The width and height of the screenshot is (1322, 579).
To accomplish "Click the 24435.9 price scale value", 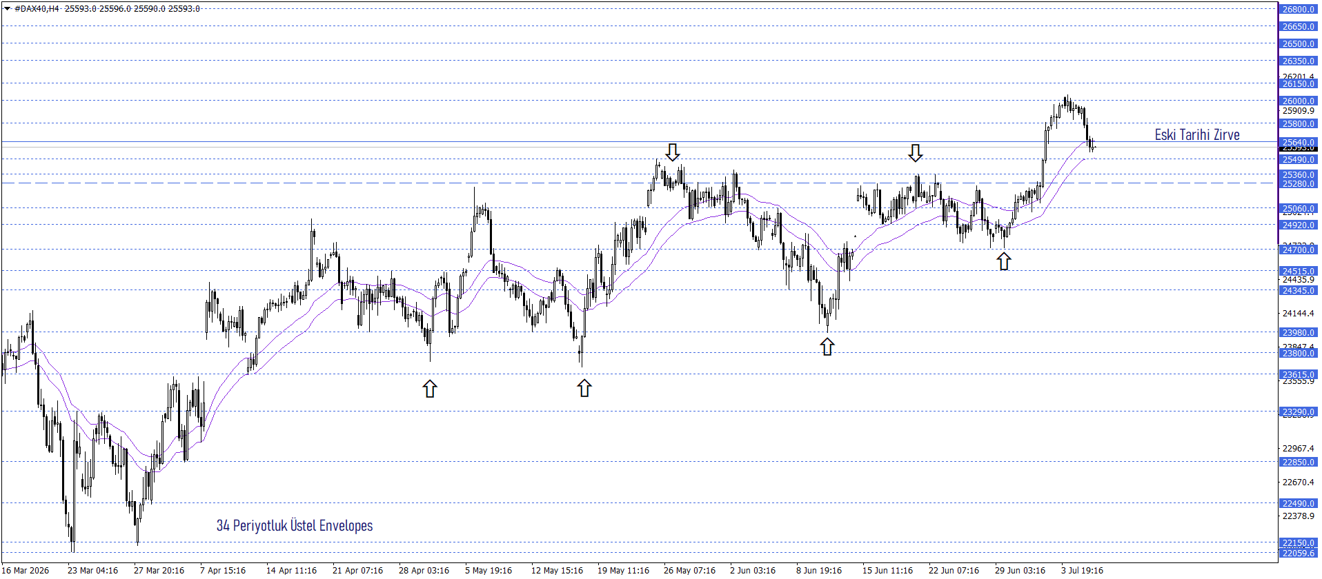I will tap(1298, 280).
